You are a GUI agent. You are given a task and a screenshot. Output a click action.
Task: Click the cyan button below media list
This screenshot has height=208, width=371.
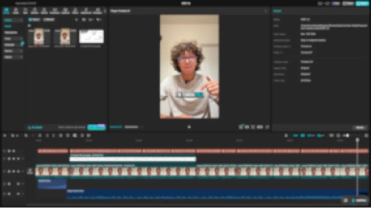[96, 127]
